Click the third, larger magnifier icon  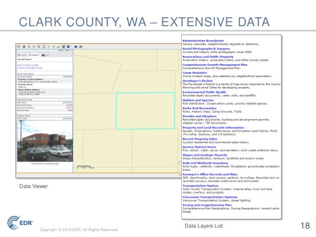click(x=39, y=47)
